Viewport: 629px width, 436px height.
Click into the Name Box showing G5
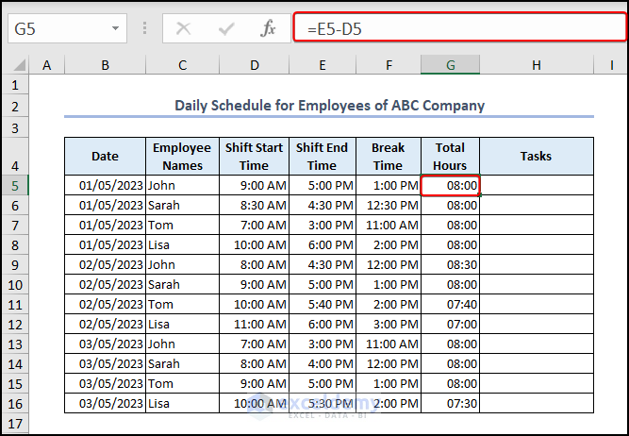click(x=57, y=28)
